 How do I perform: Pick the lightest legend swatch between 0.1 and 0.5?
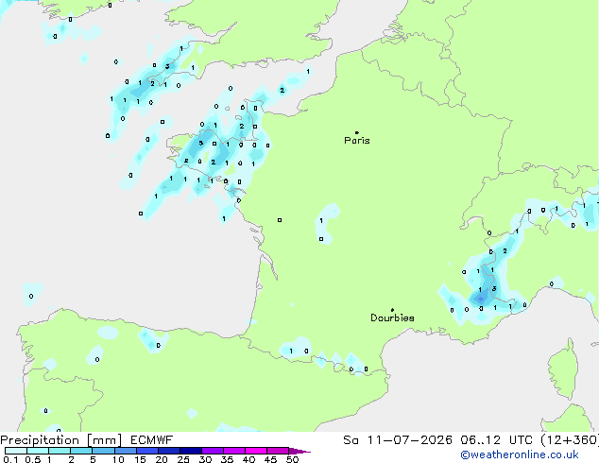(16, 451)
